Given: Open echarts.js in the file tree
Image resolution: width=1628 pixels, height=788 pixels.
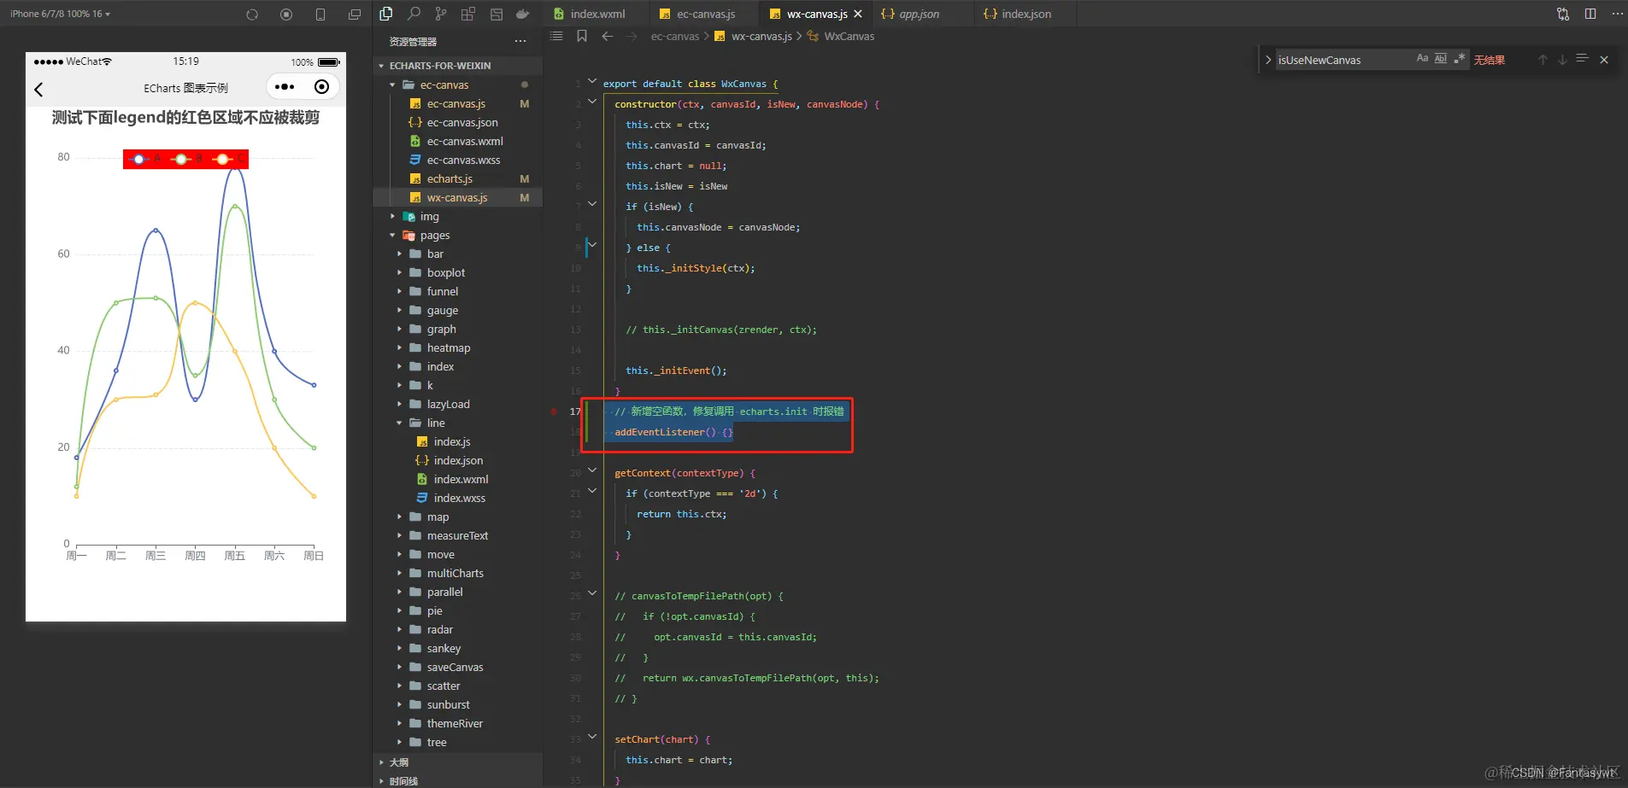Looking at the screenshot, I should [457, 178].
